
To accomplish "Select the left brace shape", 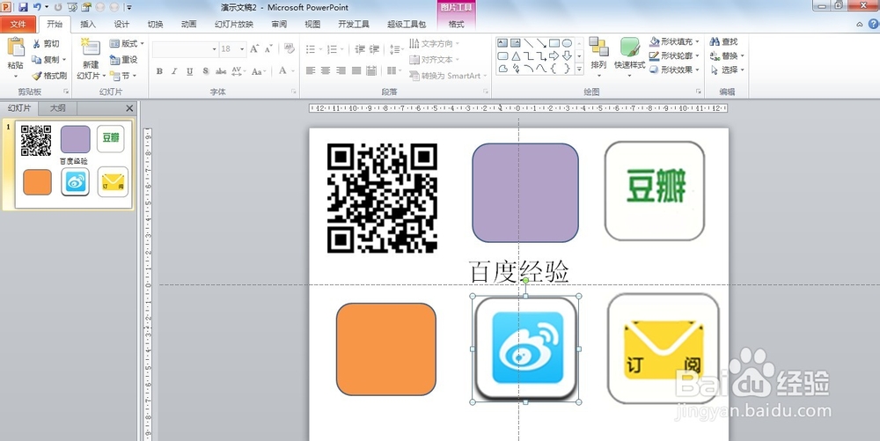I will pos(554,69).
